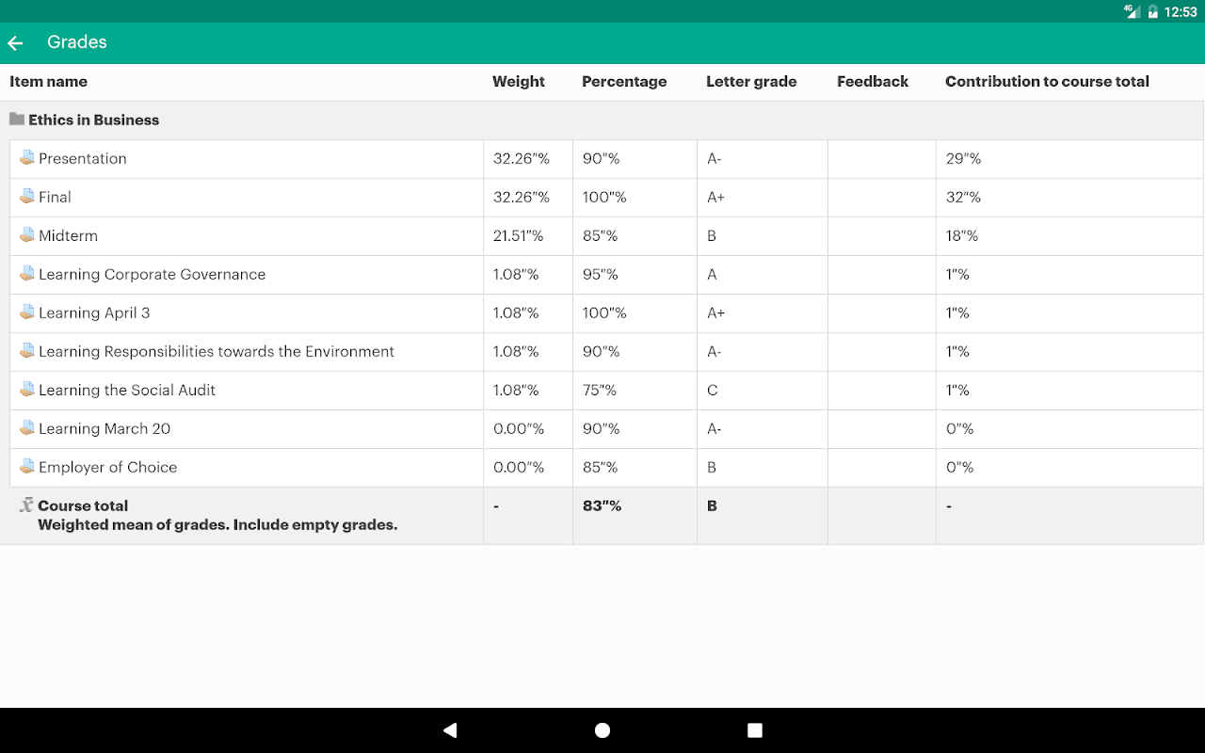
Task: Tap the 4G signal status icon
Action: tap(1132, 11)
